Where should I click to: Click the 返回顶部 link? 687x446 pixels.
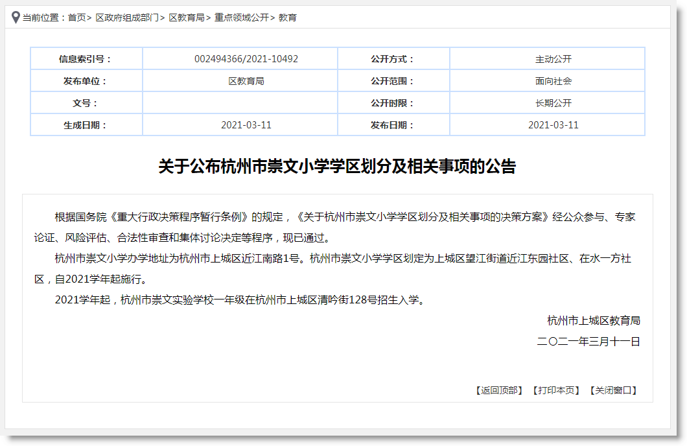point(500,390)
